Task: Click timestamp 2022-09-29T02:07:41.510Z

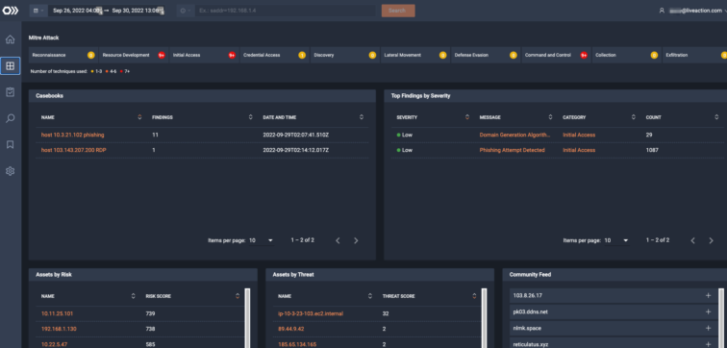Action: 296,135
